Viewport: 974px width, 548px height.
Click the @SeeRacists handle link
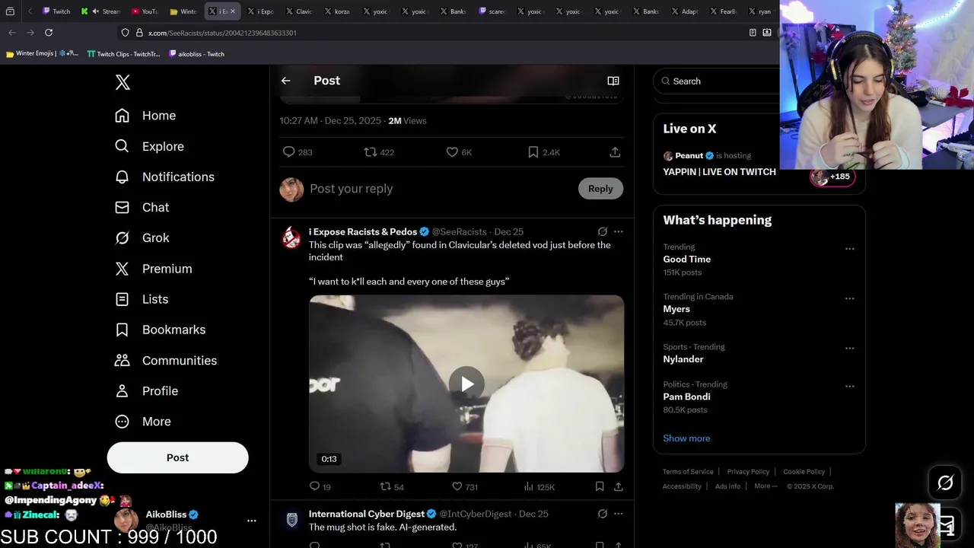tap(460, 232)
